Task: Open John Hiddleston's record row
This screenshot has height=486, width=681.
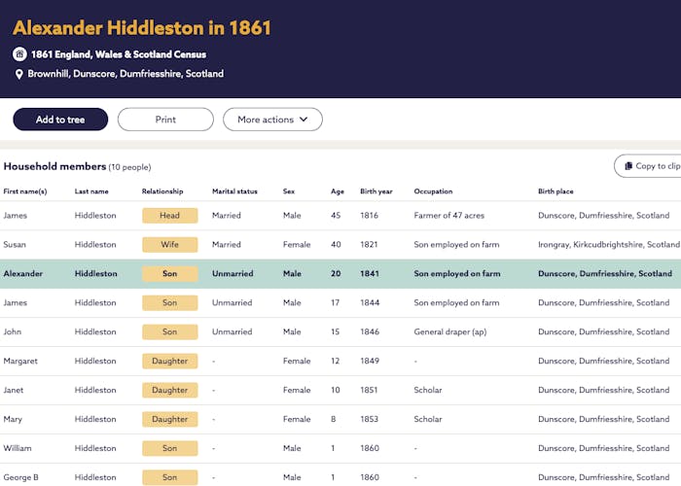Action: pyautogui.click(x=340, y=332)
